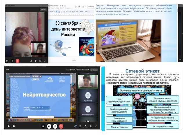Open the Инструменты menu
The height and width of the screenshot is (135, 184).
pyautogui.click(x=68, y=8)
